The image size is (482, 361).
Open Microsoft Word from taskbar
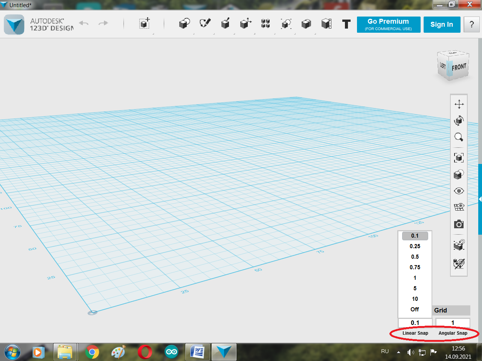pyautogui.click(x=197, y=352)
